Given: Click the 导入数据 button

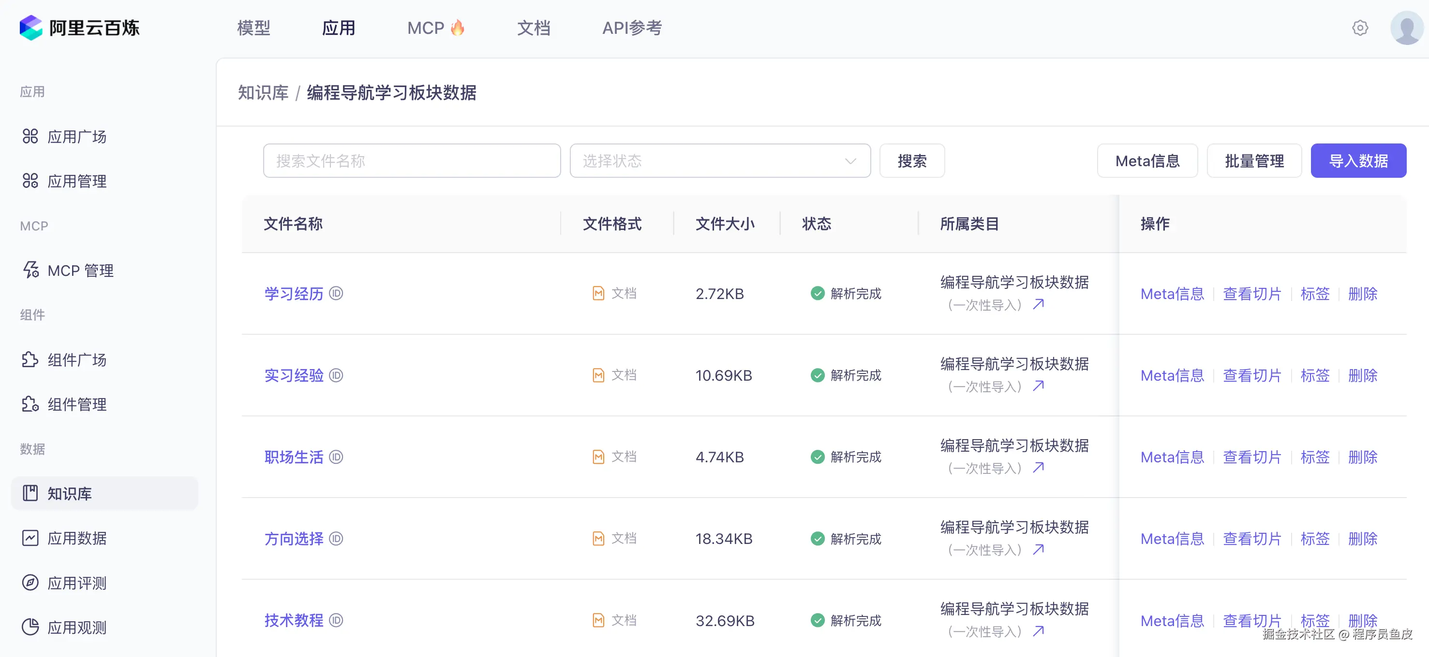Looking at the screenshot, I should 1357,161.
